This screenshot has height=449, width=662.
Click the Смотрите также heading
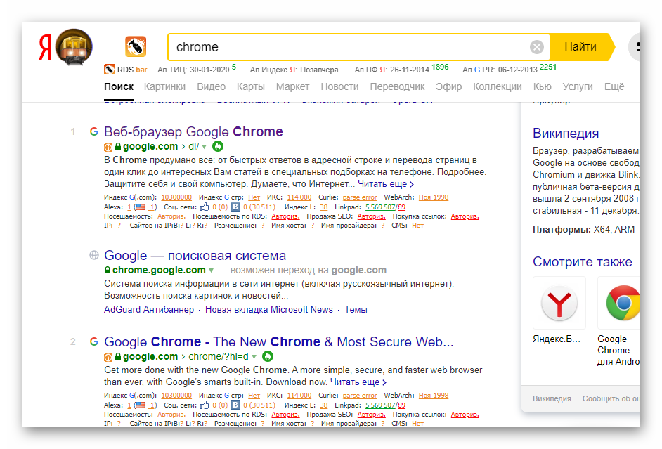pyautogui.click(x=582, y=262)
